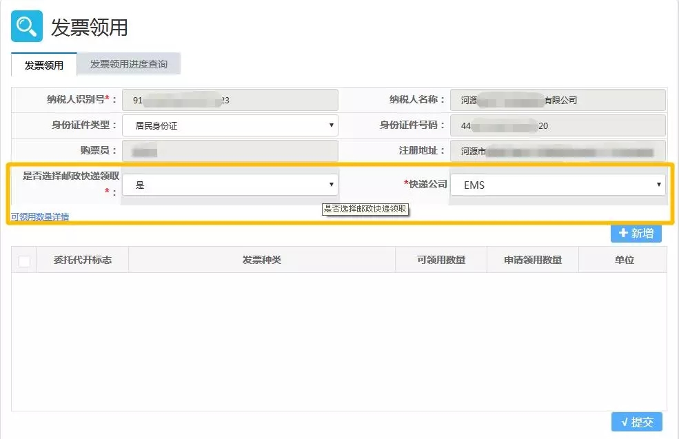The width and height of the screenshot is (679, 439).
Task: Expand the 是否选择邮政快递领取 dropdown
Action: pyautogui.click(x=230, y=185)
